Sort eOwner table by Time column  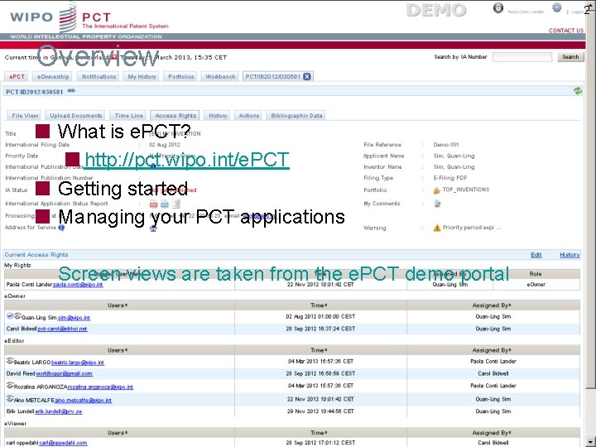coord(320,305)
